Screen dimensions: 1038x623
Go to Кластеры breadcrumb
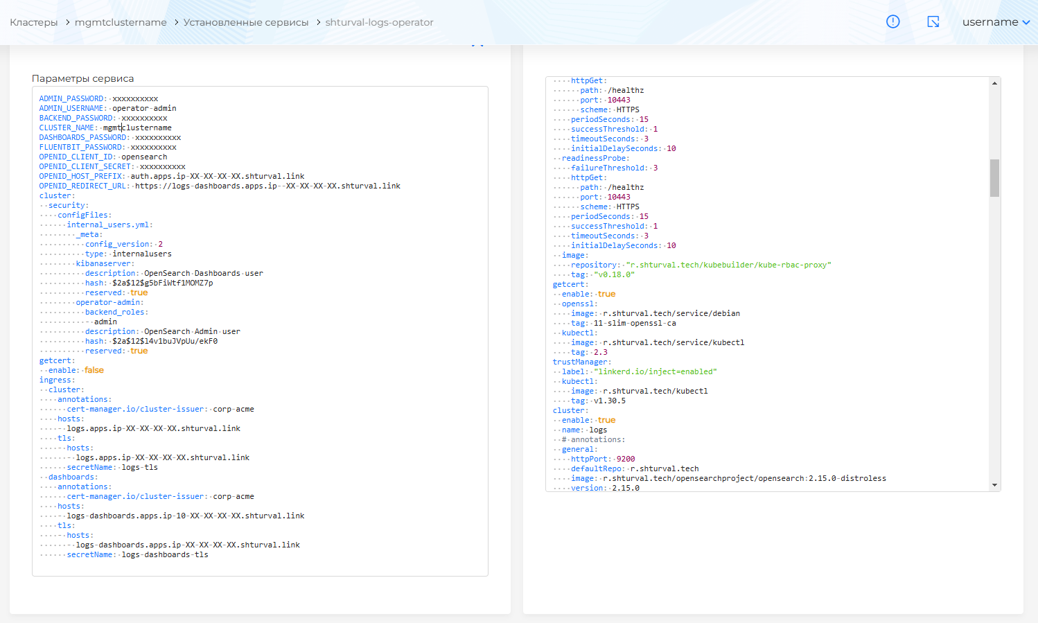(x=34, y=22)
